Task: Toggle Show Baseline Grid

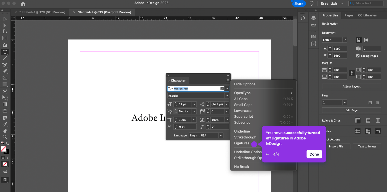Action: [368, 120]
